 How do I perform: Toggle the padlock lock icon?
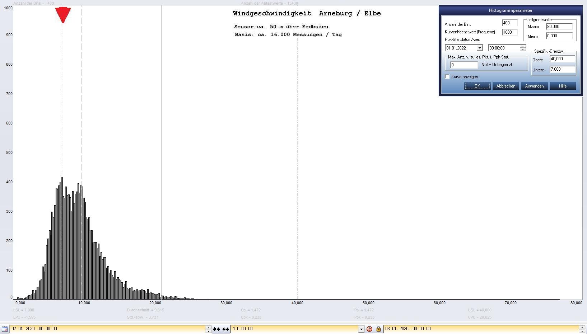click(378, 329)
